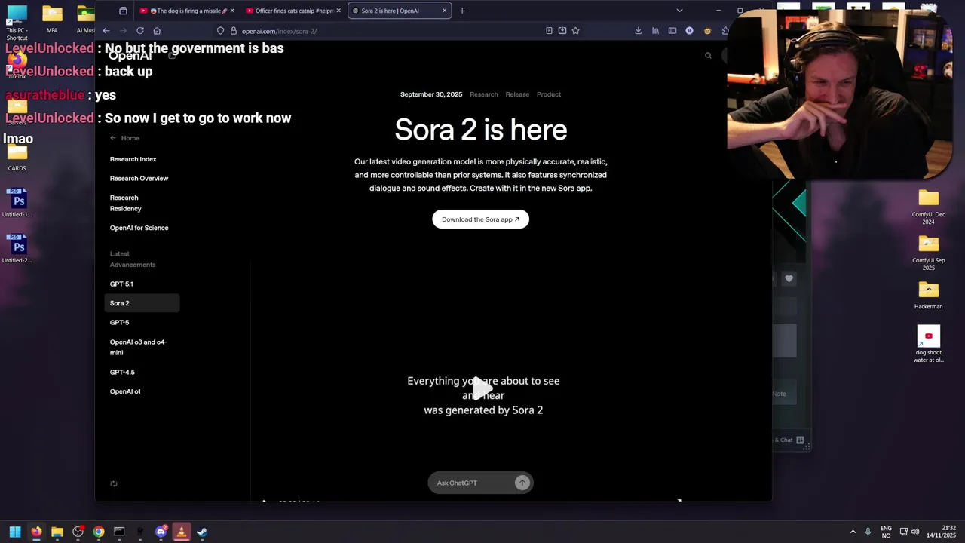Open Research Residency sidebar link
965x543 pixels.
point(126,203)
